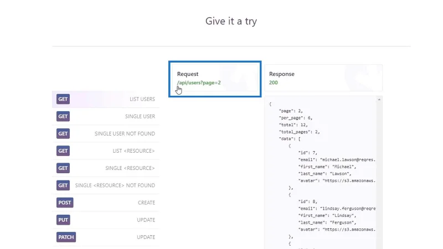Open the /api/users?page=2 request link
Viewport: 443px width, 249px height.
(199, 82)
